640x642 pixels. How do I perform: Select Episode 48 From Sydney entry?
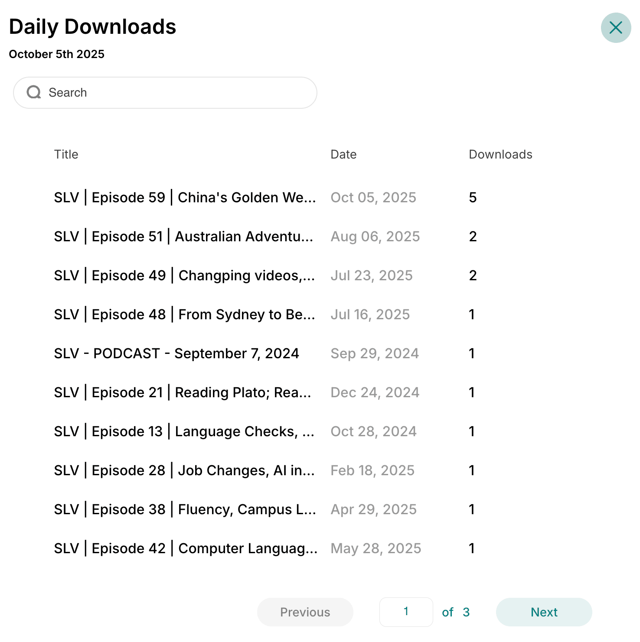click(x=184, y=315)
